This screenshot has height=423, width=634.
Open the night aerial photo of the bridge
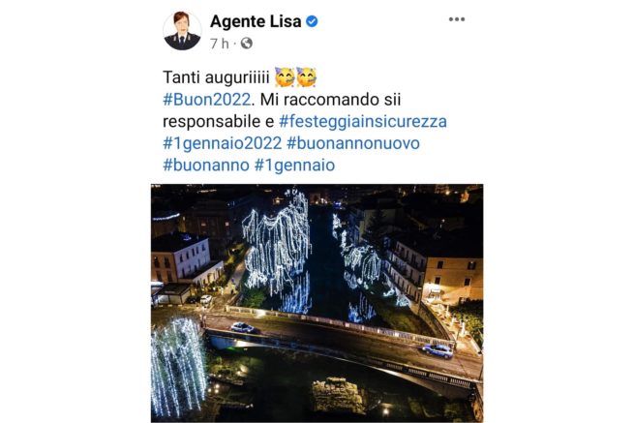[317, 303]
